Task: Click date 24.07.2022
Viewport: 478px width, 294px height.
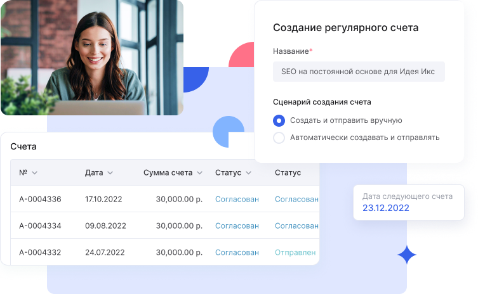Action: (x=105, y=252)
